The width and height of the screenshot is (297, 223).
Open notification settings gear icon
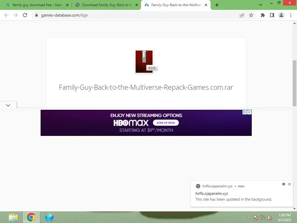coord(284,184)
